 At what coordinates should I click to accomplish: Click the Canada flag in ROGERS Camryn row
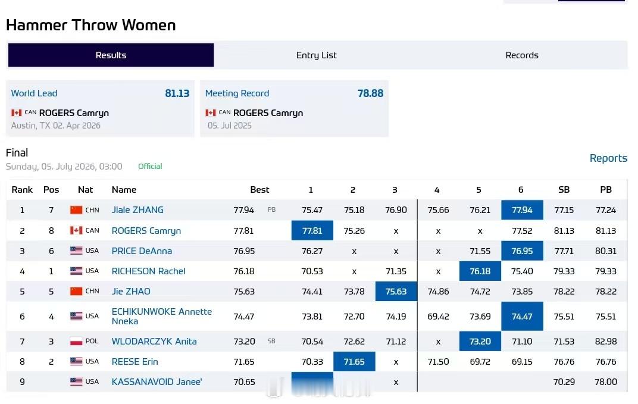click(x=76, y=231)
